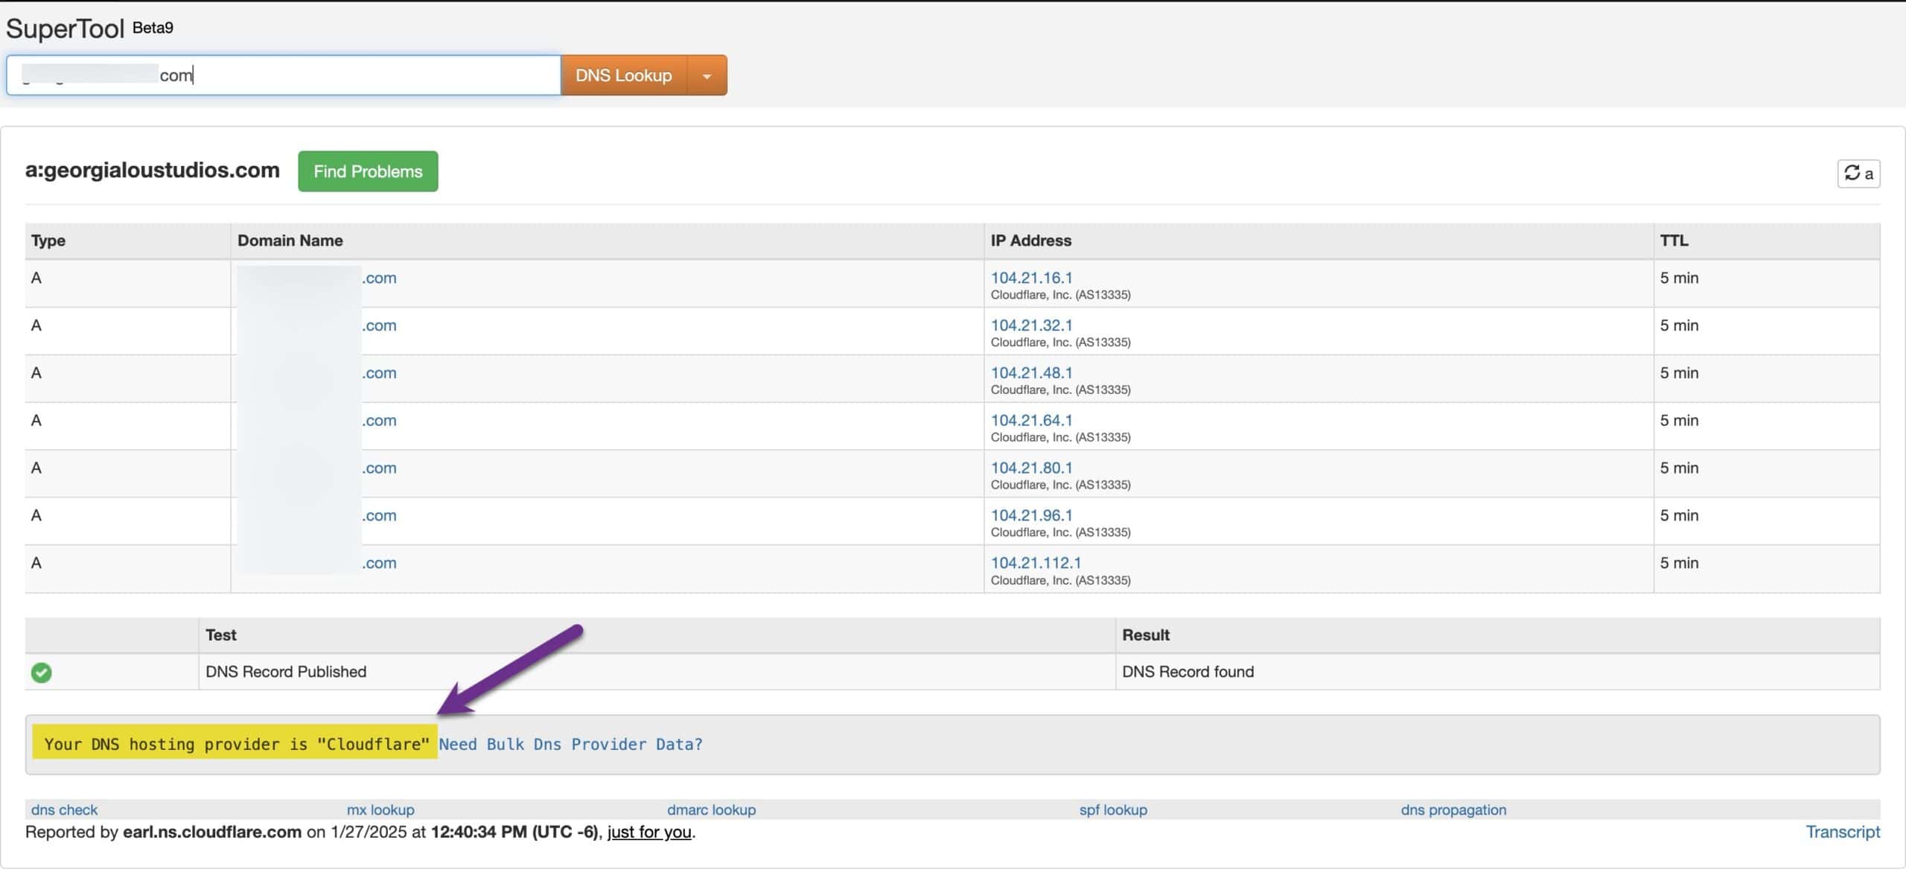This screenshot has width=1906, height=884.
Task: Click the Transcript link
Action: [x=1843, y=832]
